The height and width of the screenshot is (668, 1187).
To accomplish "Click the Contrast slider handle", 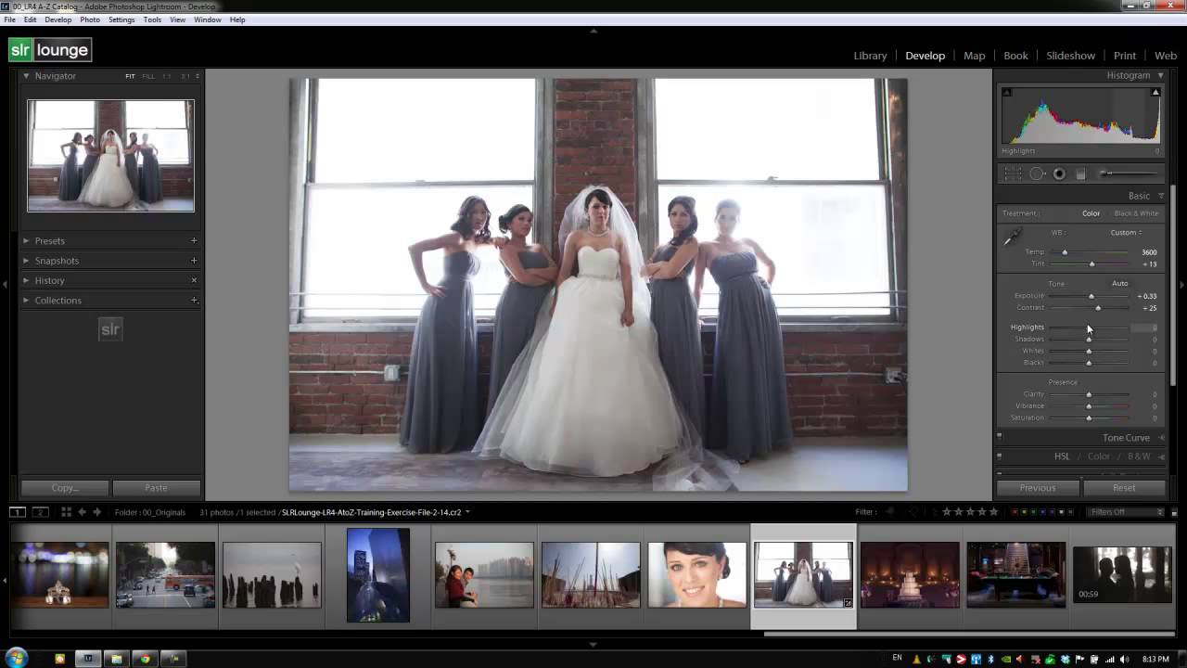I will [x=1098, y=308].
